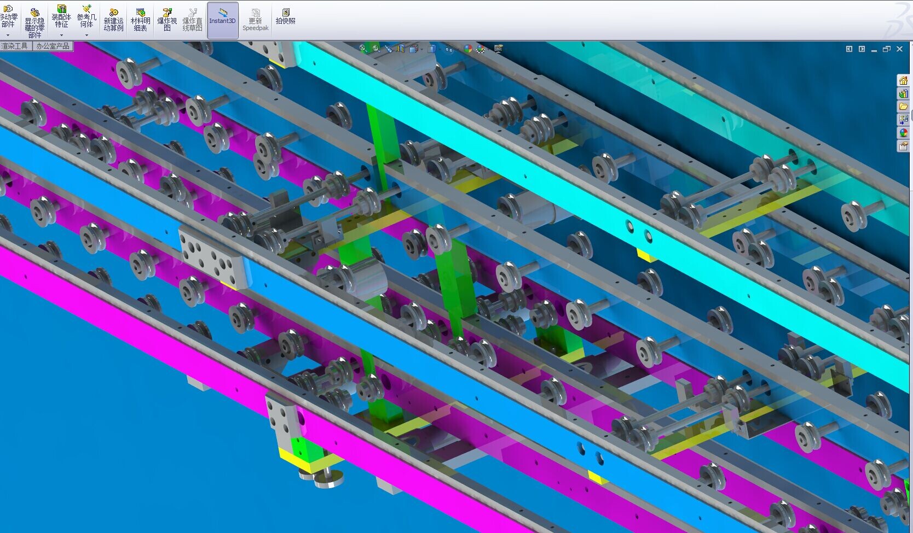The image size is (913, 533).
Task: Open Design Library task pane tab
Action: [903, 94]
